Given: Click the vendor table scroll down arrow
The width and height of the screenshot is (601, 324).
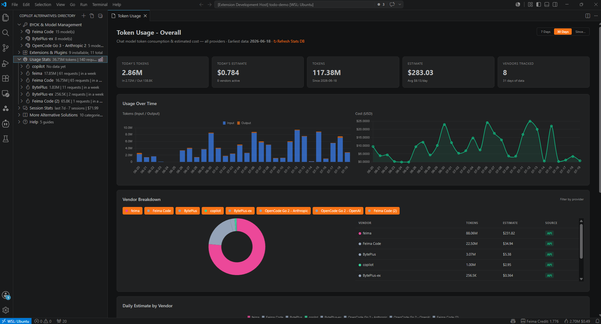Looking at the screenshot, I should click(x=581, y=279).
